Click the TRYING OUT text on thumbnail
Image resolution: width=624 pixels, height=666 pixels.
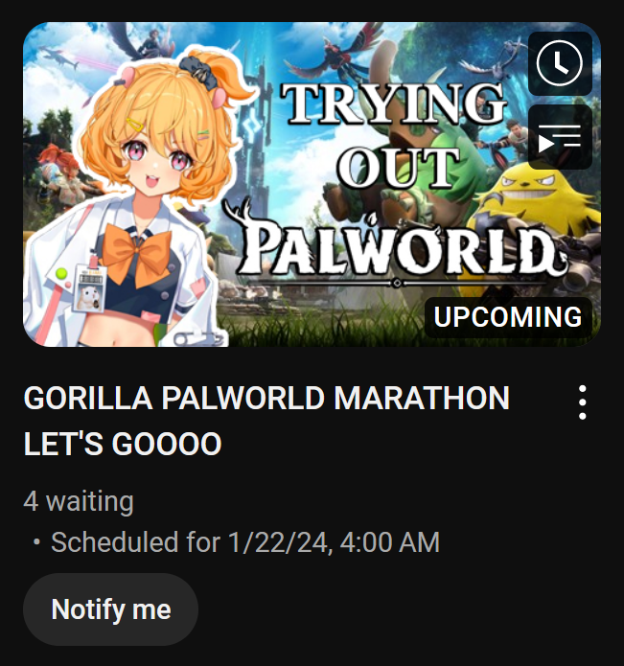pos(396,134)
